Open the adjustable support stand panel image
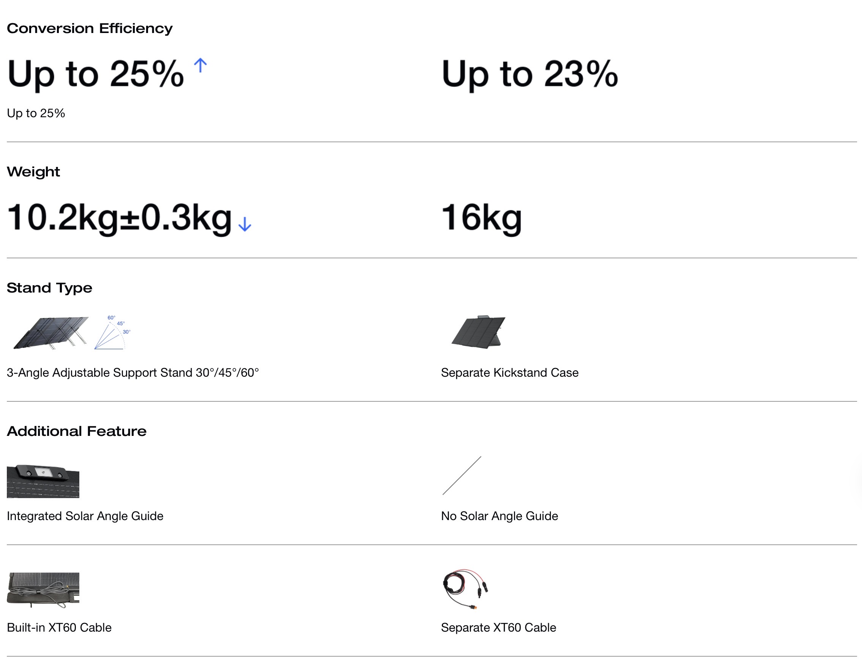This screenshot has width=862, height=665. click(50, 332)
